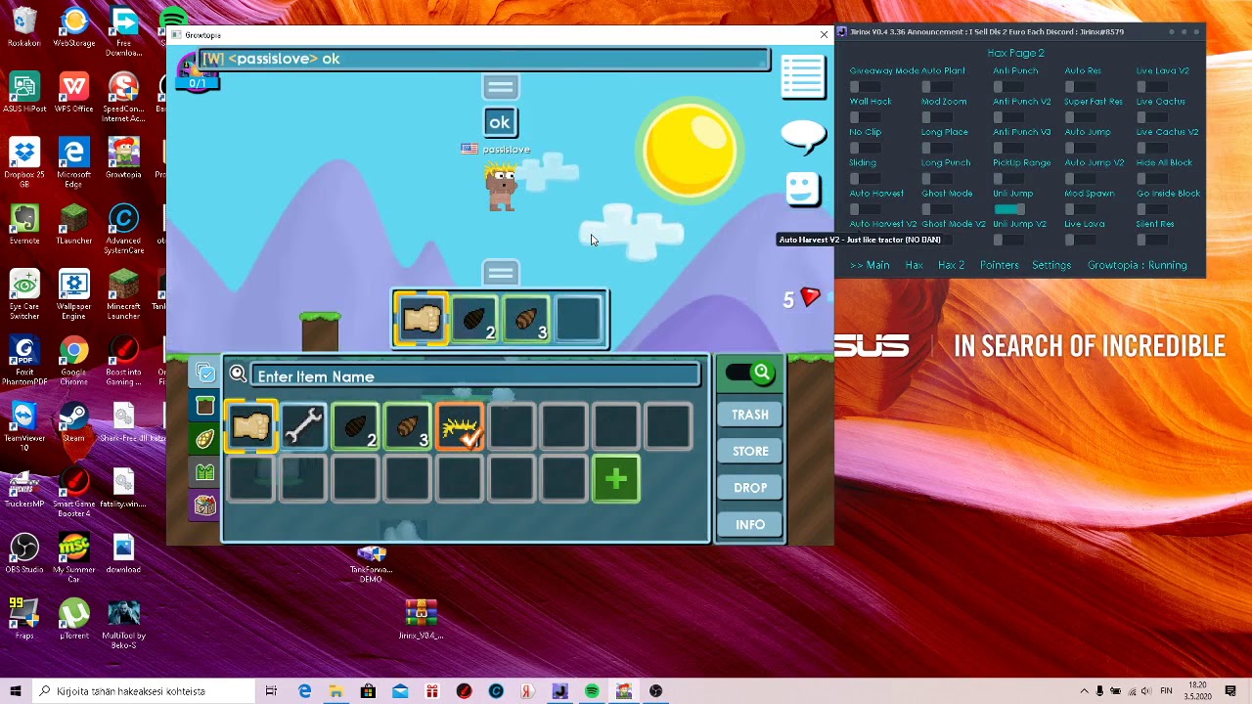Select the Wrench tool in the inventory

[x=303, y=426]
